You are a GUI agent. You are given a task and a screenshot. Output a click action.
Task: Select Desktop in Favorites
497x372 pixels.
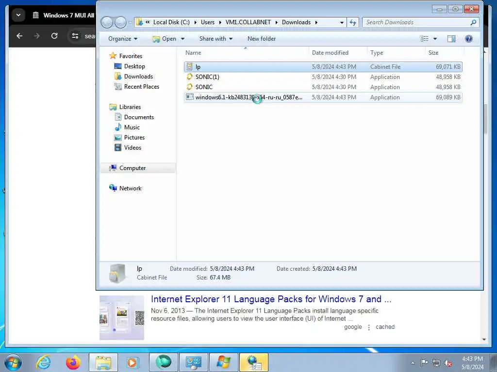pyautogui.click(x=134, y=66)
